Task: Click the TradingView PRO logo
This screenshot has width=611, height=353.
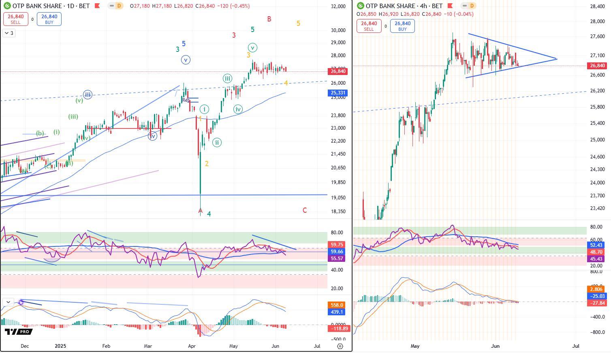Action: pyautogui.click(x=18, y=332)
